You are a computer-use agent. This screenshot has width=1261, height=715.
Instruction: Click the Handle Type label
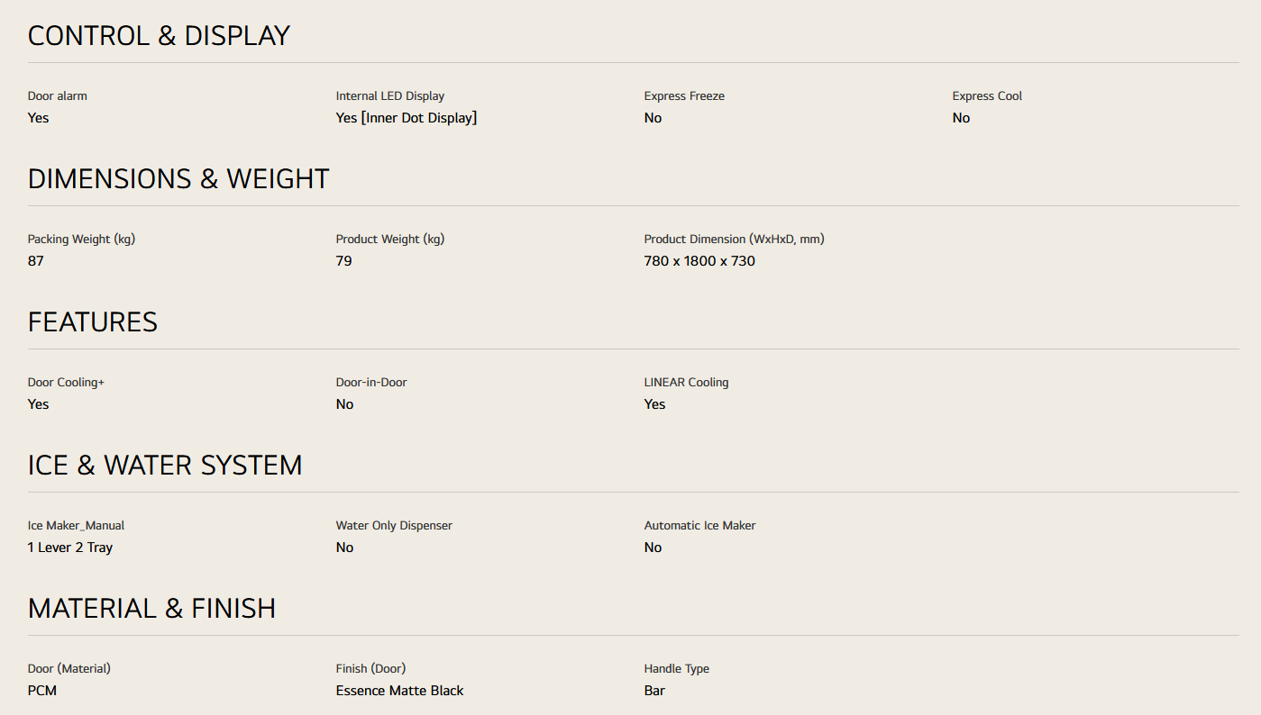point(676,669)
